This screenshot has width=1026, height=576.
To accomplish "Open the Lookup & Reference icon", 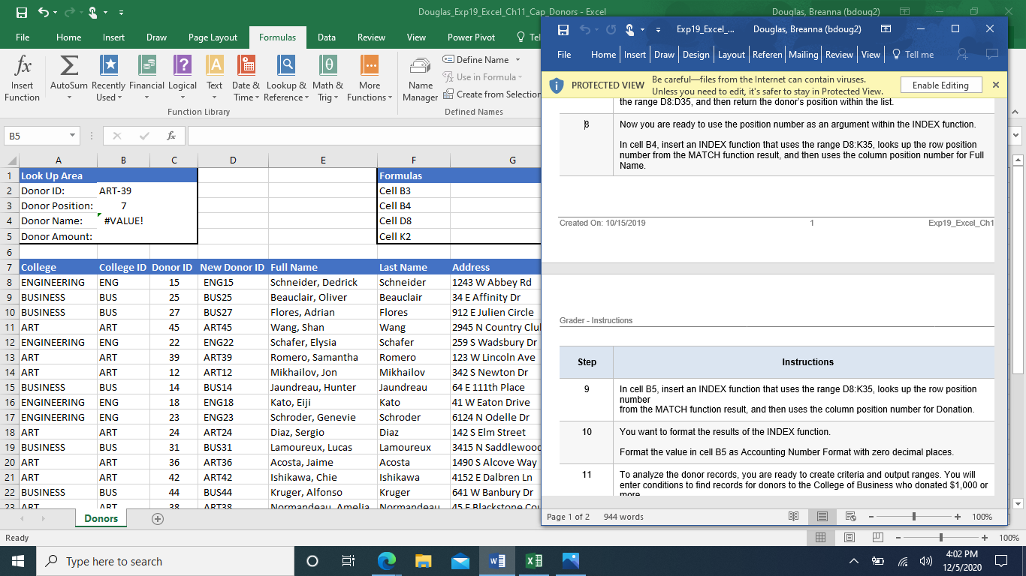I will [286, 67].
